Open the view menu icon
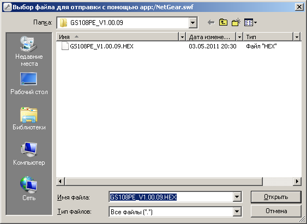The height and width of the screenshot is (224, 307). point(250,23)
